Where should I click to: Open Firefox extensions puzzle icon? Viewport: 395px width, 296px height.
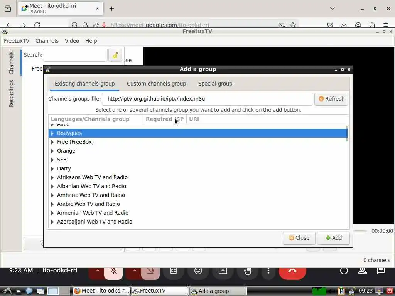(x=372, y=25)
